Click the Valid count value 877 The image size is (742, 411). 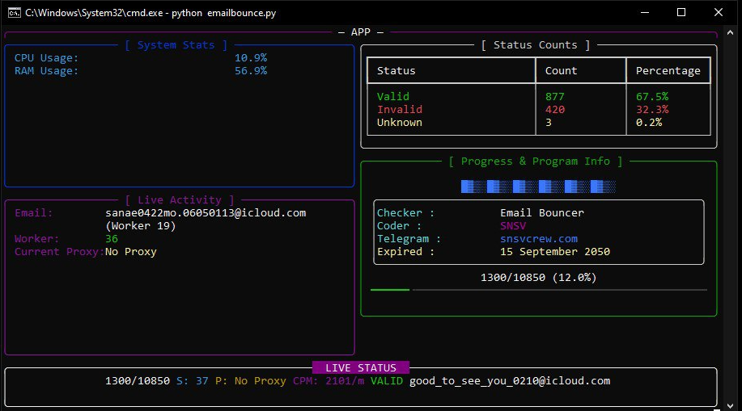[555, 97]
